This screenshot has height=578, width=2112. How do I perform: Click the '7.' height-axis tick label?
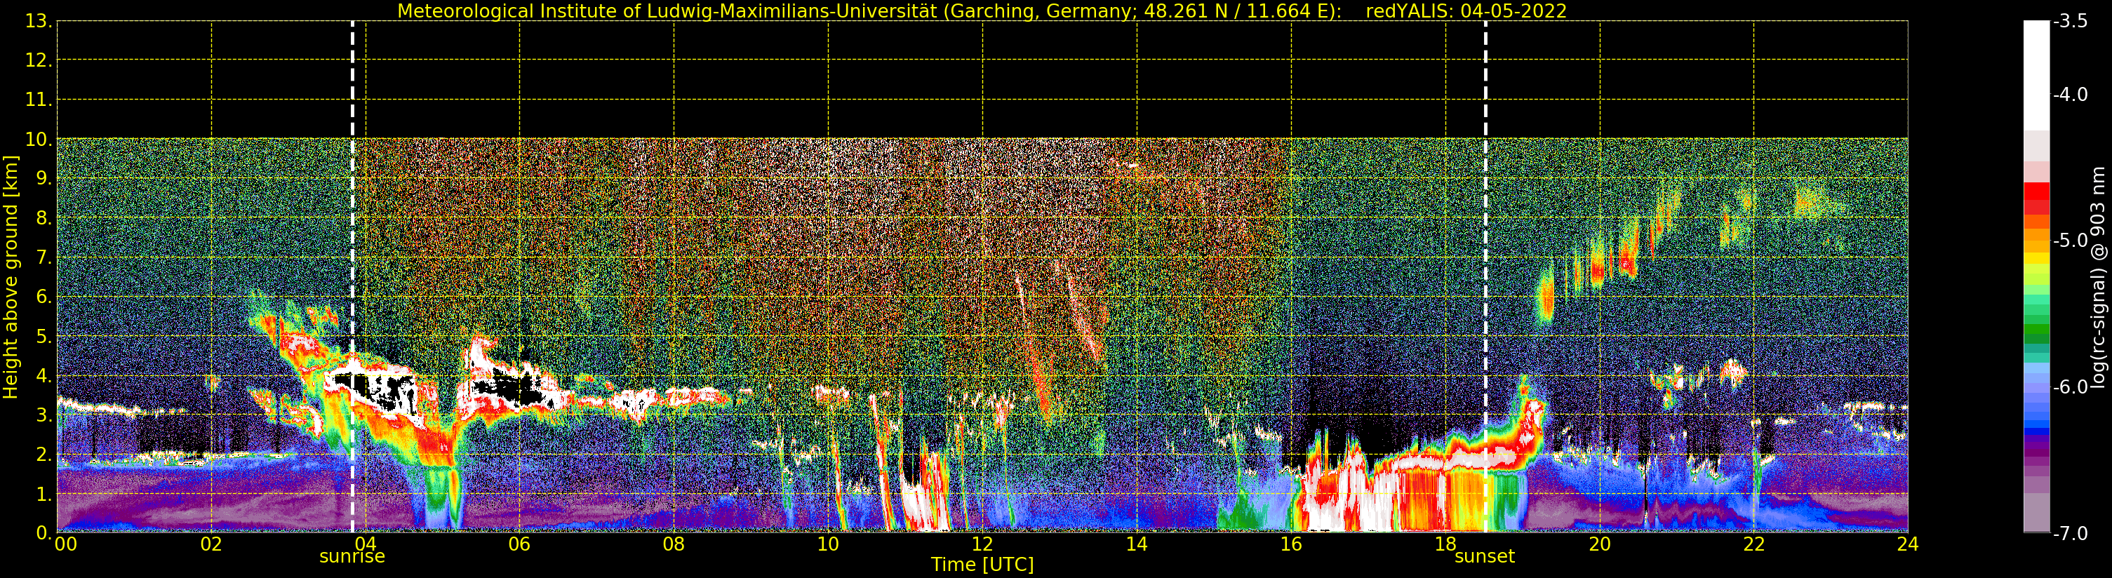(44, 257)
